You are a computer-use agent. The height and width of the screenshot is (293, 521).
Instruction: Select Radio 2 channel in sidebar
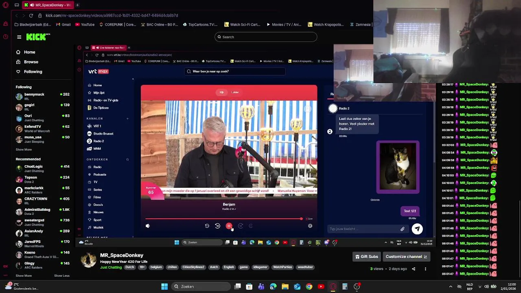coord(99,141)
